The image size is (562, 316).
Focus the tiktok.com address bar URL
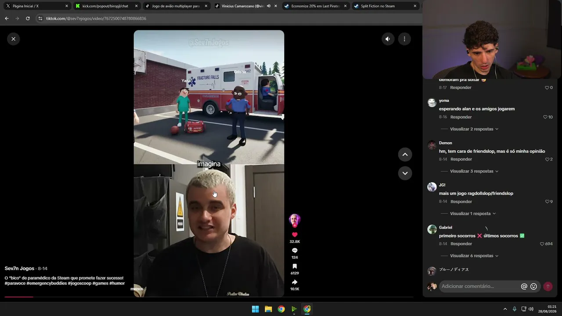96,18
